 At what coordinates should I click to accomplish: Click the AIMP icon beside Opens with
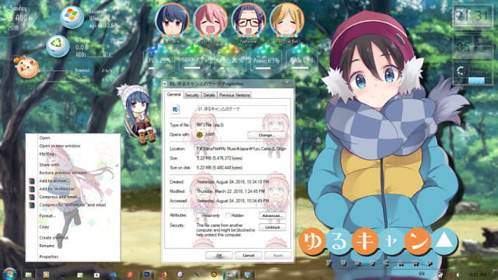point(199,135)
